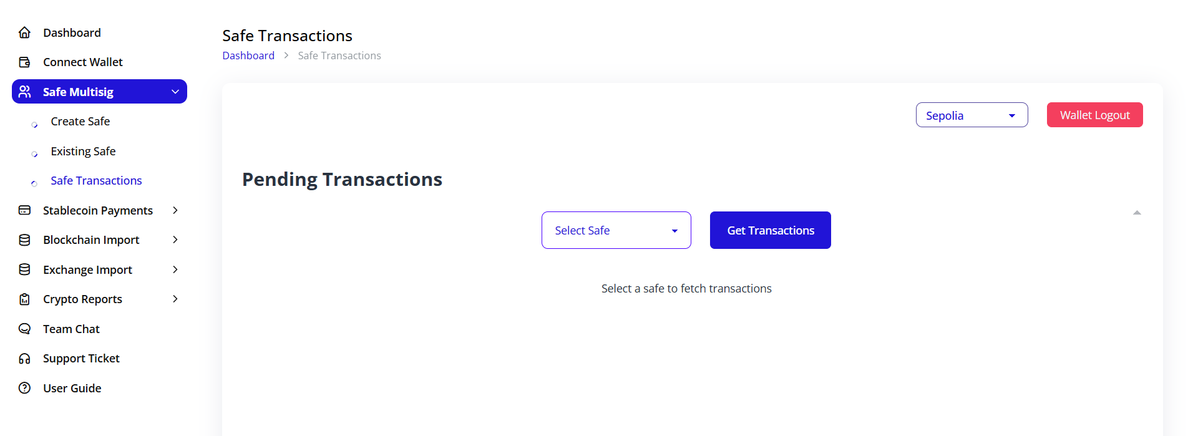Click the Blockchain Import database icon
The width and height of the screenshot is (1188, 436).
[x=24, y=240]
